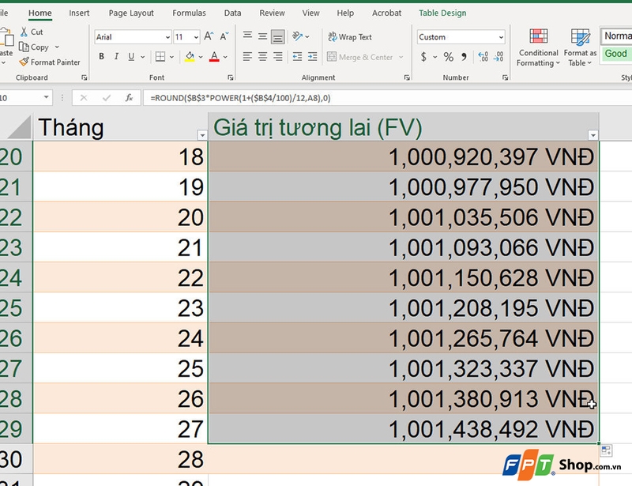Open the filter dropdown on 'Giá trị tương lai (FV)'
The height and width of the screenshot is (486, 632).
click(592, 136)
